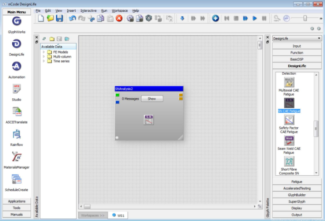Open the MaterialsManager icon
Viewport: 325px width, 221px height.
click(x=17, y=157)
